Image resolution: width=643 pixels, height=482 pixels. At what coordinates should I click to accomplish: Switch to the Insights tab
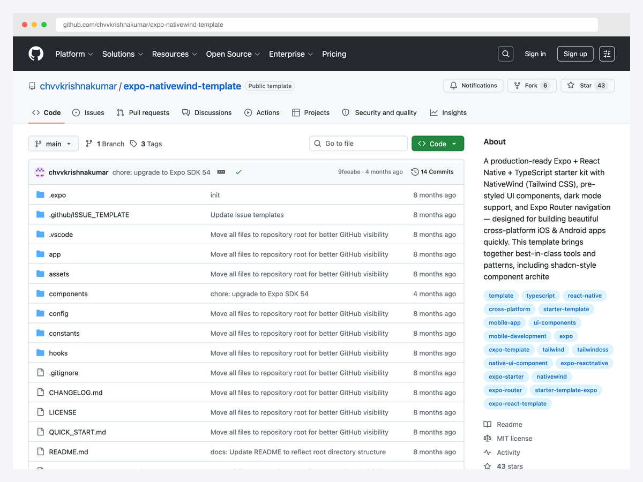tap(448, 112)
